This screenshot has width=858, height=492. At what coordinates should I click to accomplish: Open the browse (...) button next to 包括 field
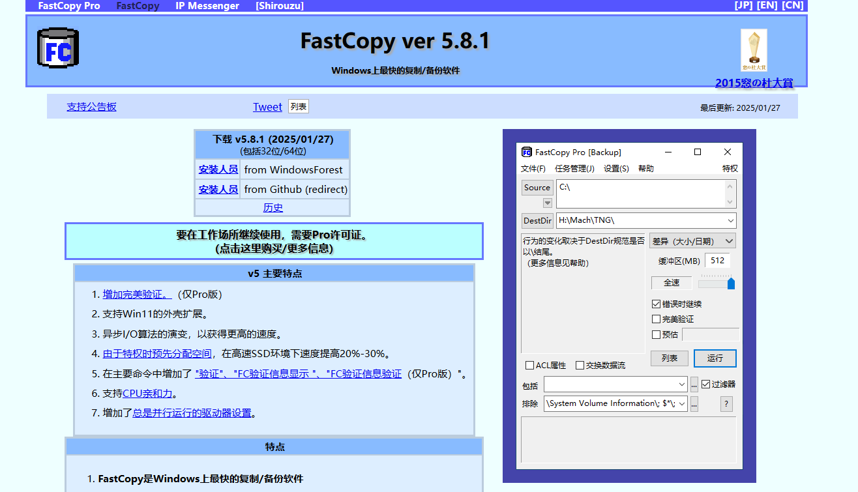[694, 384]
